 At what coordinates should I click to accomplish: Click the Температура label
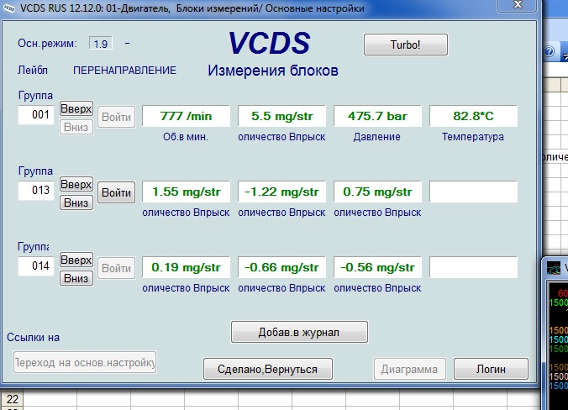coord(473,137)
